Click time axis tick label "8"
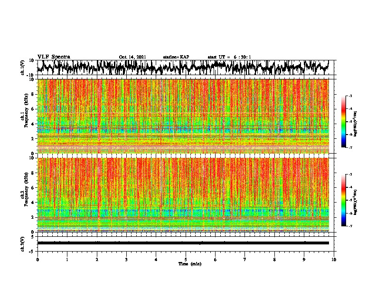Screen dimensions: 376x291 click(x=274, y=260)
